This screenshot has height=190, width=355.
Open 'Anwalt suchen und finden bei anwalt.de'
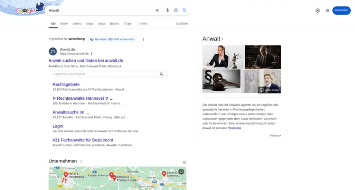86,60
